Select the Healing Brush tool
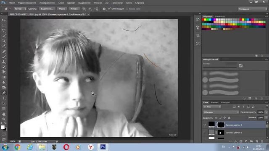Viewport: 269px width, 151px height. (x=4, y=51)
